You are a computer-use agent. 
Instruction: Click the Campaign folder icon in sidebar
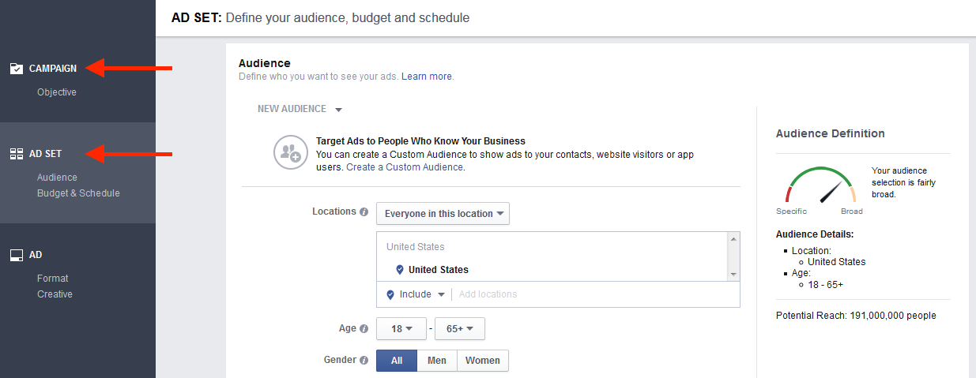[16, 69]
